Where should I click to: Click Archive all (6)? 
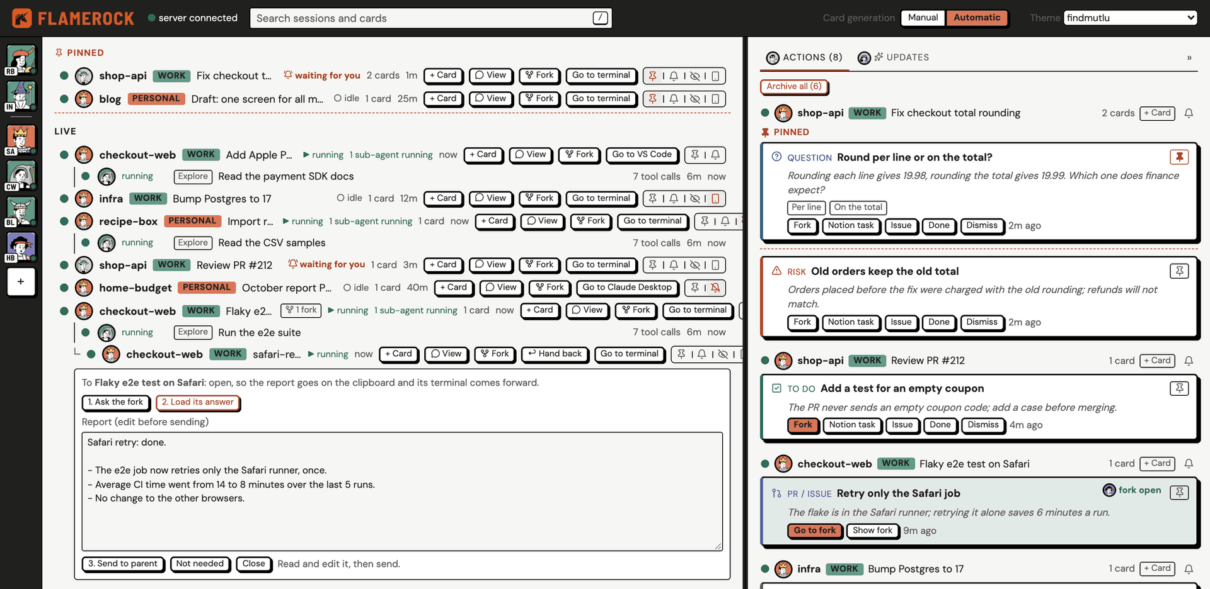(x=794, y=87)
